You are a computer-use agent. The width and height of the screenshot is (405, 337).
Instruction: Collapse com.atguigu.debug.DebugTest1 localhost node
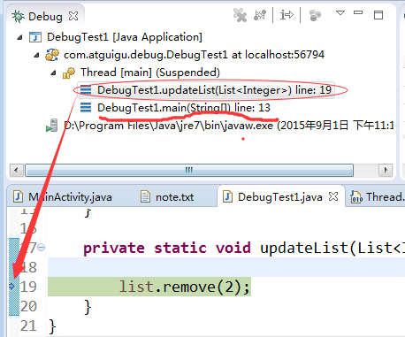(x=36, y=55)
